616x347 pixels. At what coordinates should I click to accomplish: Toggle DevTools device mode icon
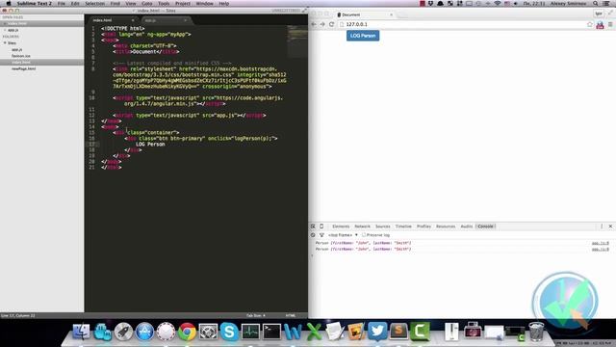321,227
